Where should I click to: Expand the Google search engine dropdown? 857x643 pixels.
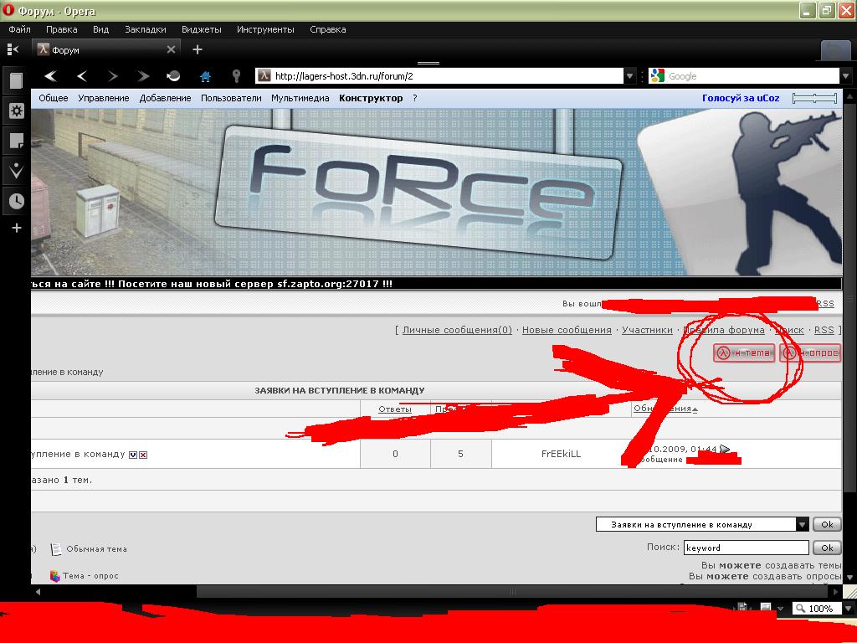[846, 76]
